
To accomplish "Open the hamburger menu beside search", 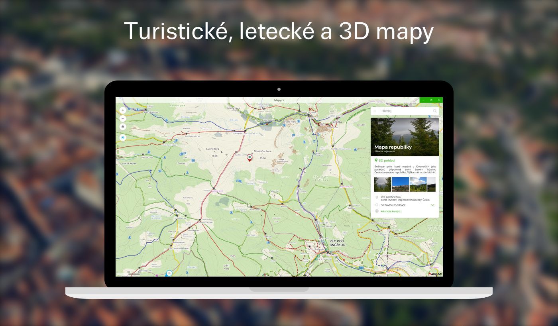I will coord(375,111).
